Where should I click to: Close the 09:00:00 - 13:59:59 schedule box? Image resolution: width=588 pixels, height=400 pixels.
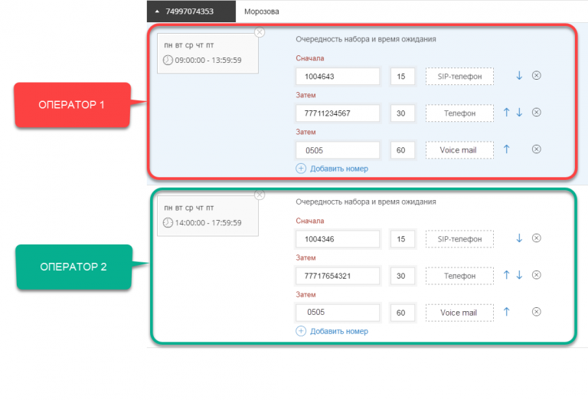(260, 32)
